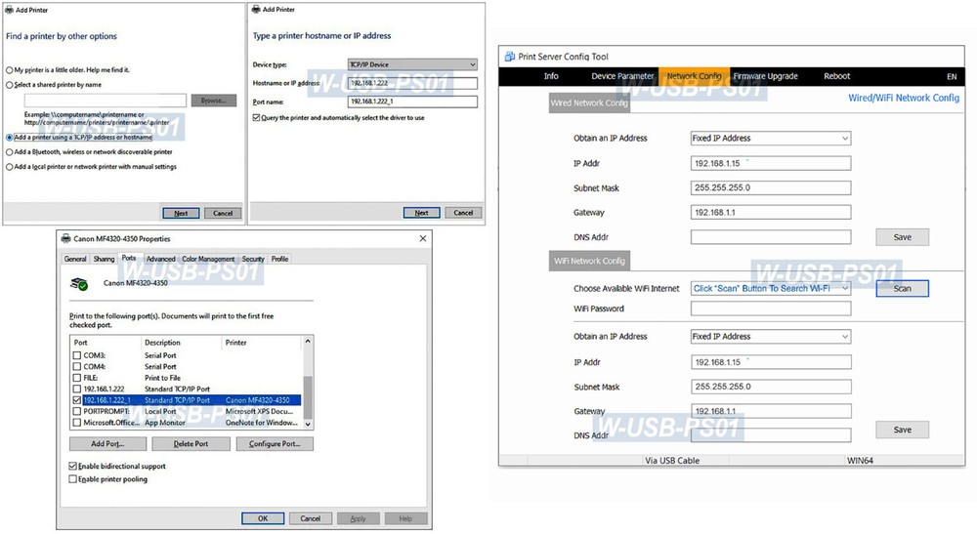Switch to the Security tab
The width and height of the screenshot is (977, 534).
pos(253,259)
